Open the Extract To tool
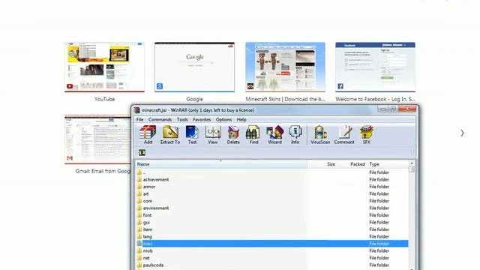480x270 pixels. tap(170, 135)
